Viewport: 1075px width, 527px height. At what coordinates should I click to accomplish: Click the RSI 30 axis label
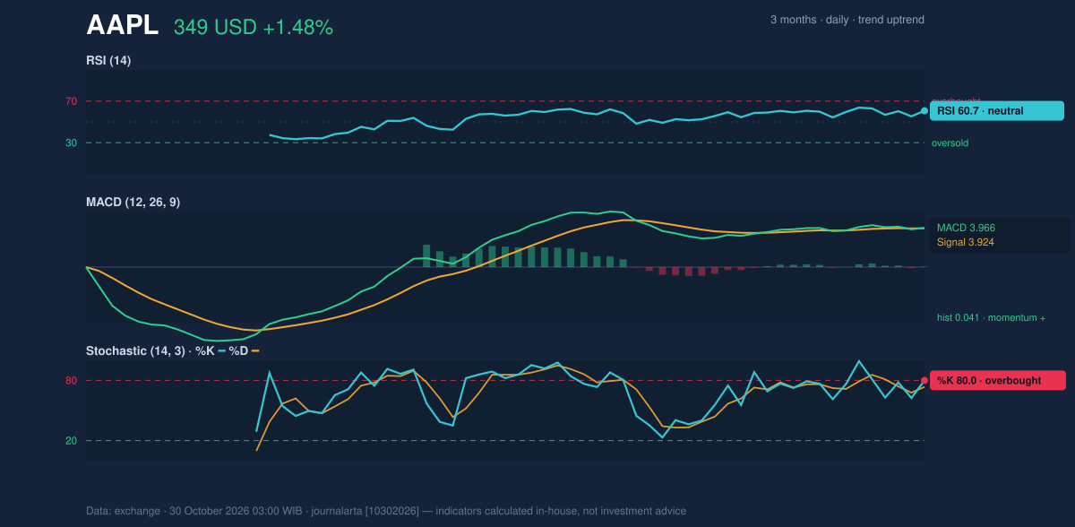[x=71, y=143]
